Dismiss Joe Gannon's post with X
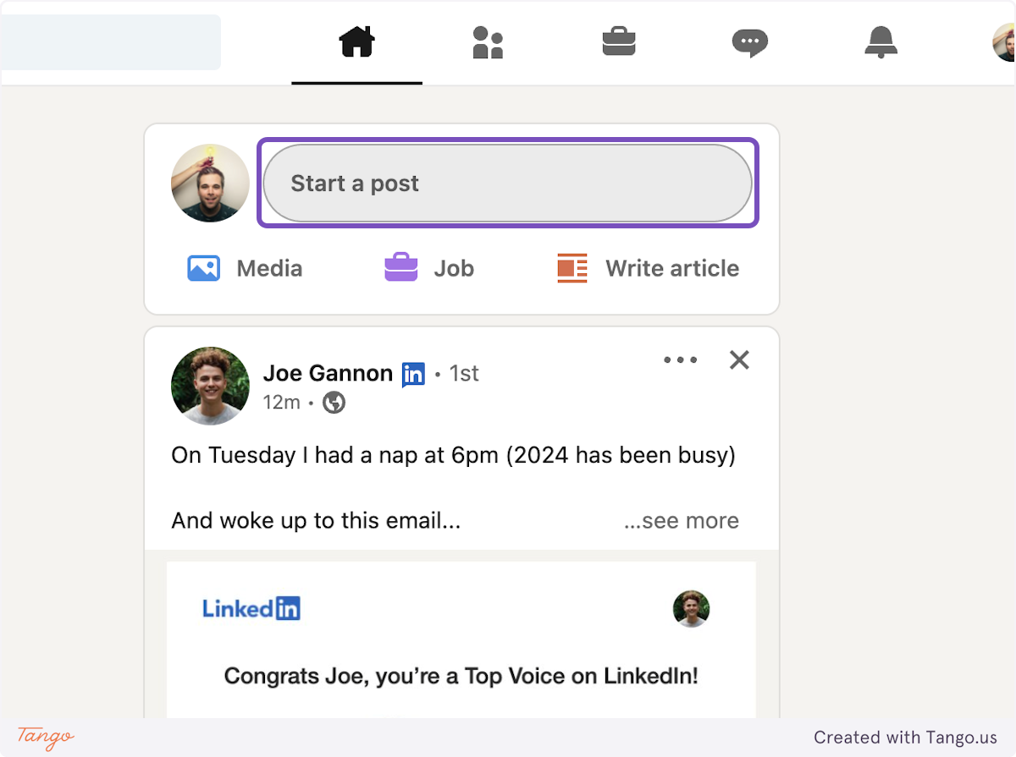Screen dimensions: 1016x757 (x=739, y=360)
